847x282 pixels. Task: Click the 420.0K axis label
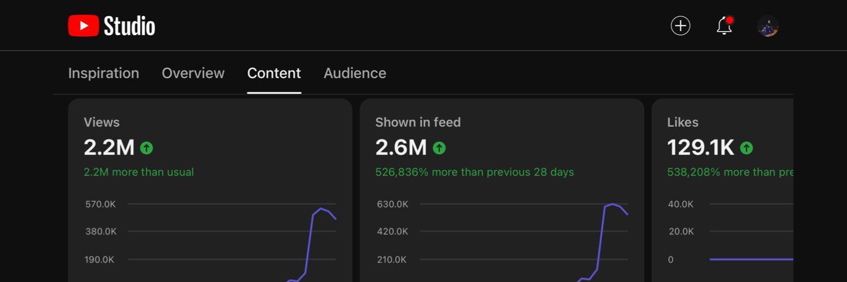(x=392, y=231)
